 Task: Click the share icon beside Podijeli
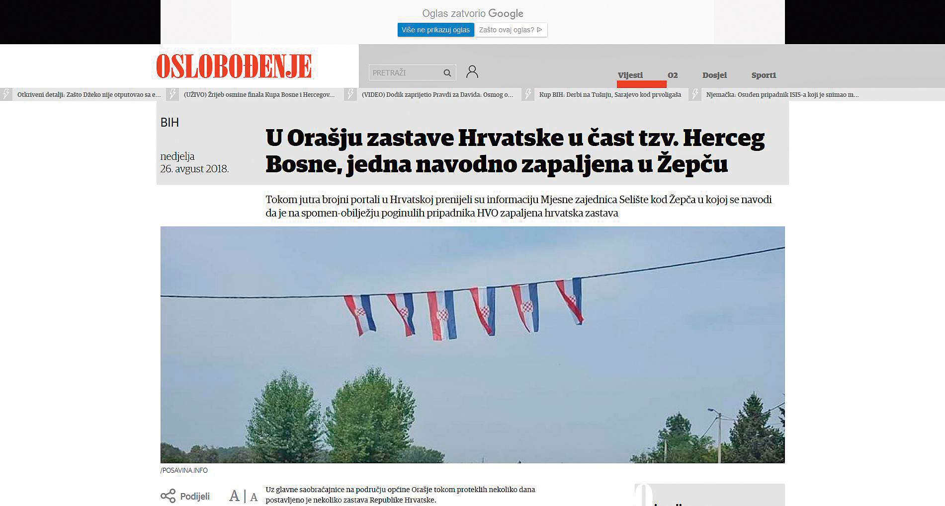[x=168, y=496]
